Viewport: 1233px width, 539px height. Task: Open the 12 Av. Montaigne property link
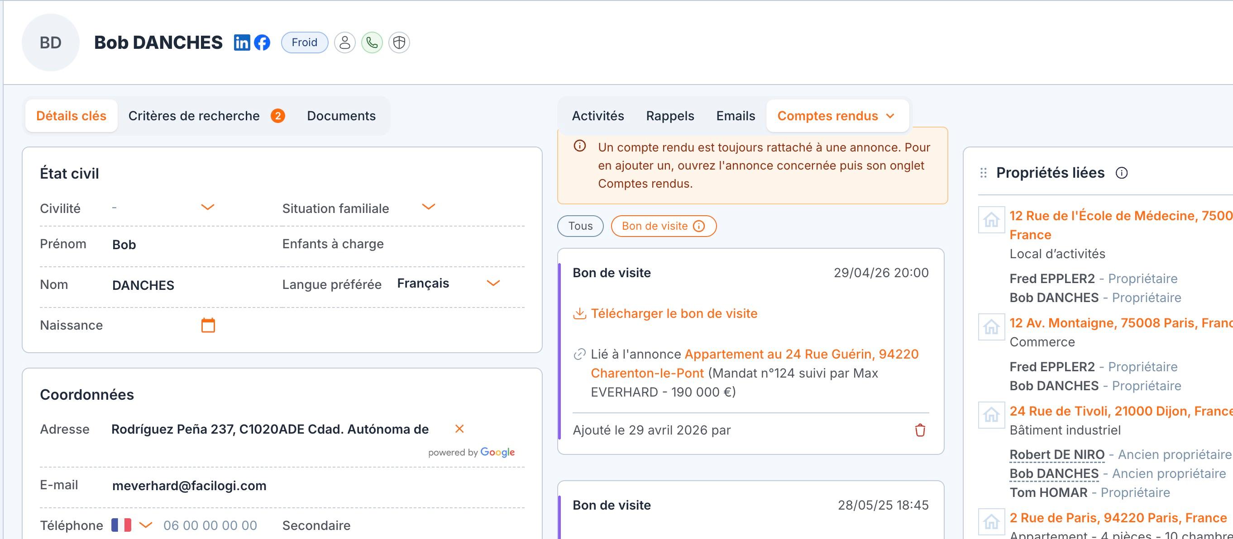1121,323
